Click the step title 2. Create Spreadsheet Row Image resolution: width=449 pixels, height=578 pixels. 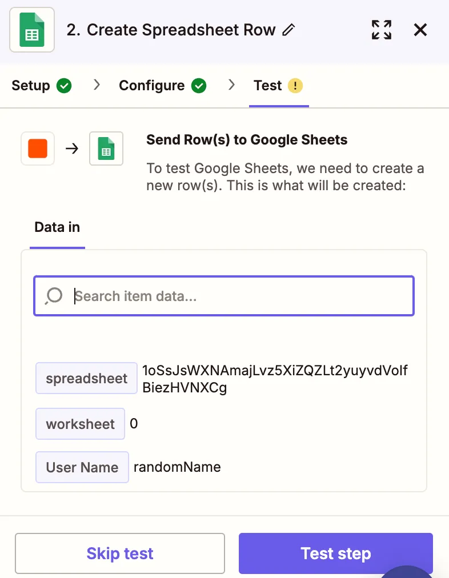point(171,30)
